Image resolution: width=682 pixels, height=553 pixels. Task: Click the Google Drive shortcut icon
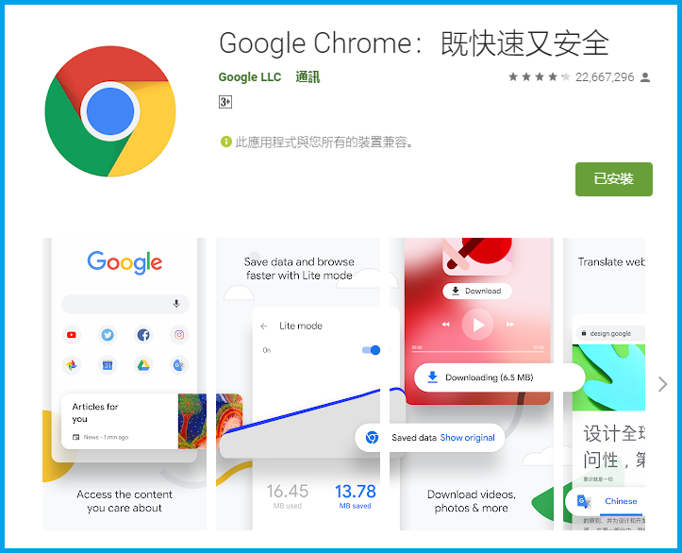143,365
